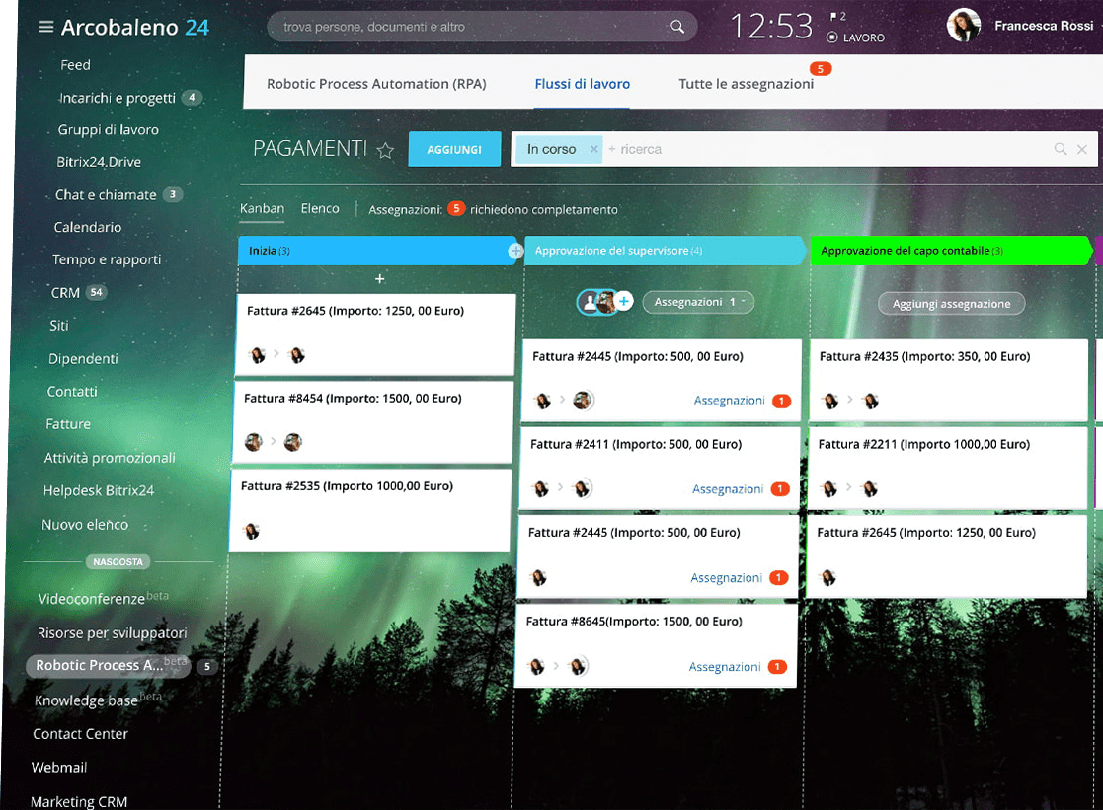1103x810 pixels.
Task: Select the green Approvazione del capo contabile header
Action: [x=952, y=251]
